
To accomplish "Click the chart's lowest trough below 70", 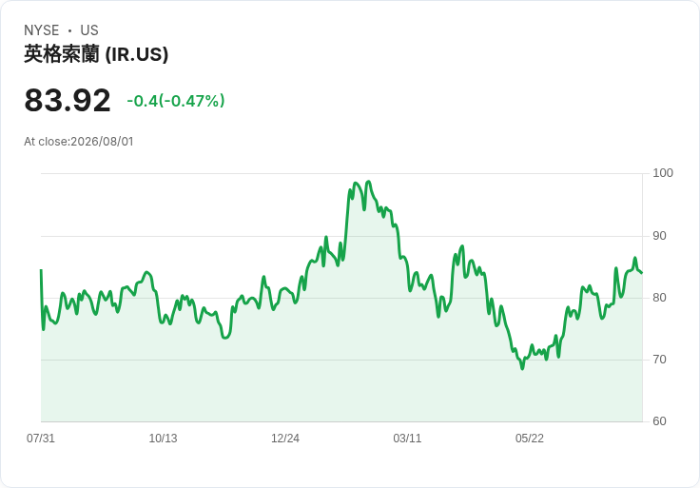I will (522, 368).
